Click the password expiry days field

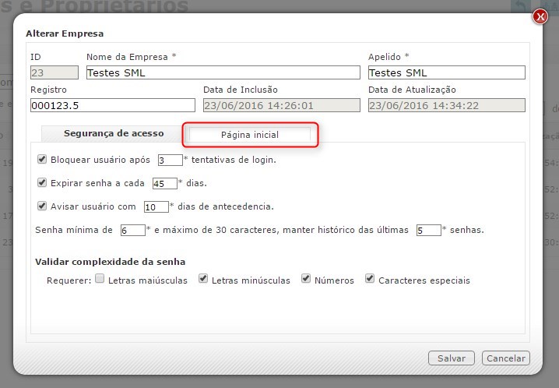(164, 184)
